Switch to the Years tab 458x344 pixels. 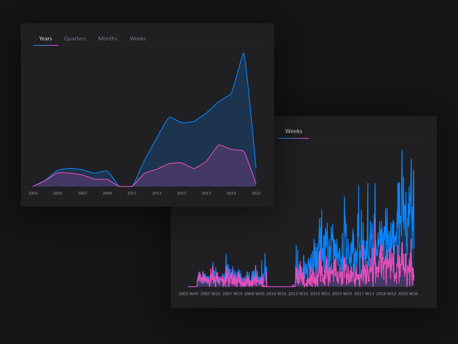pos(45,38)
